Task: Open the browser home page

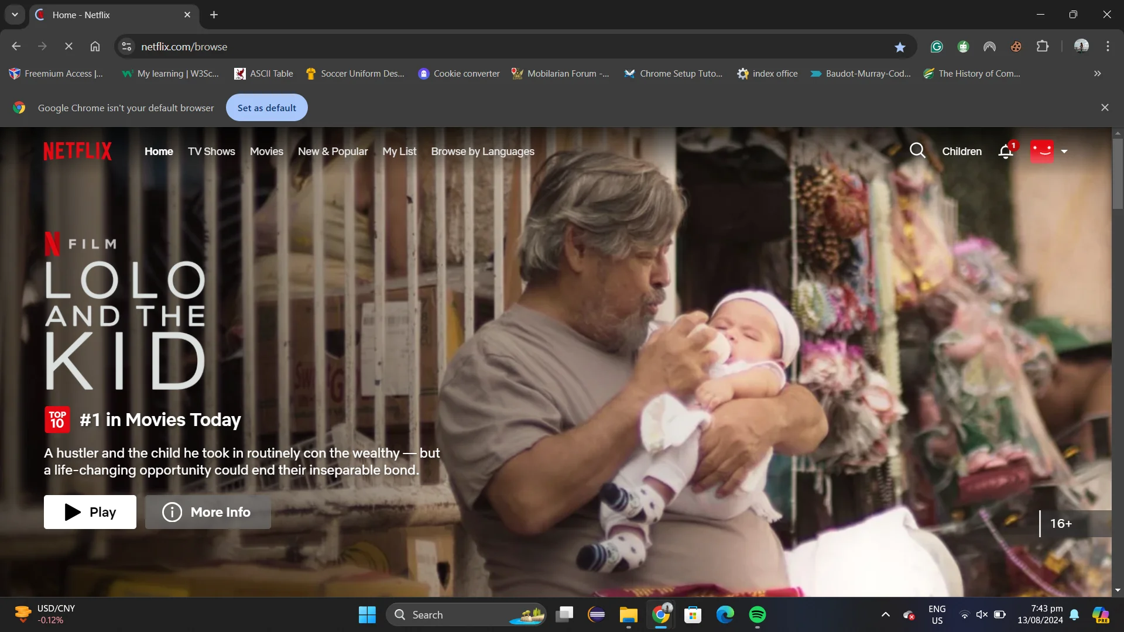Action: coord(95,46)
